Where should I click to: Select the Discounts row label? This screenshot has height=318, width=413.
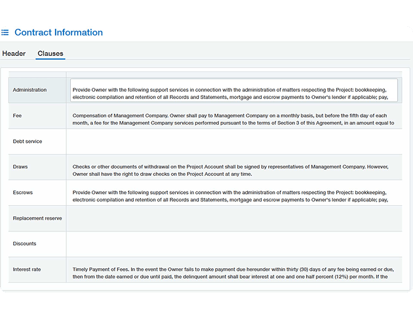[x=24, y=244]
